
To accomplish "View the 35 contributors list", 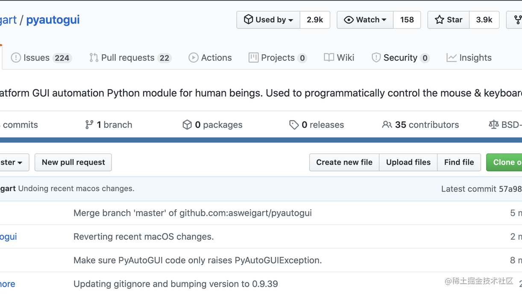I will 420,124.
